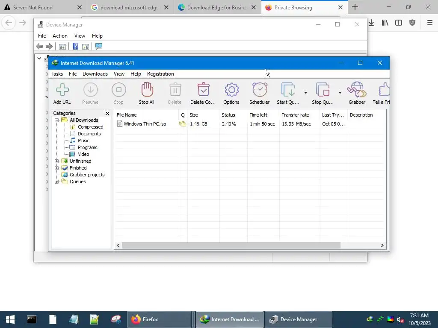Click the scroll right arrow of download list

tap(382, 246)
